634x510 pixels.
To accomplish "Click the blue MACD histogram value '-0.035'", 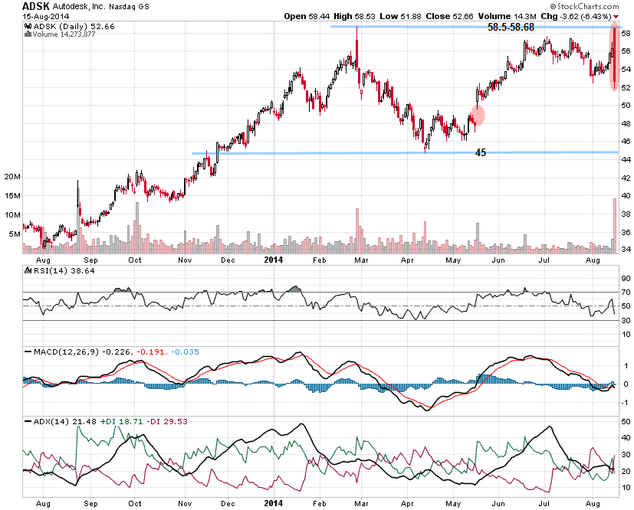I will (185, 351).
